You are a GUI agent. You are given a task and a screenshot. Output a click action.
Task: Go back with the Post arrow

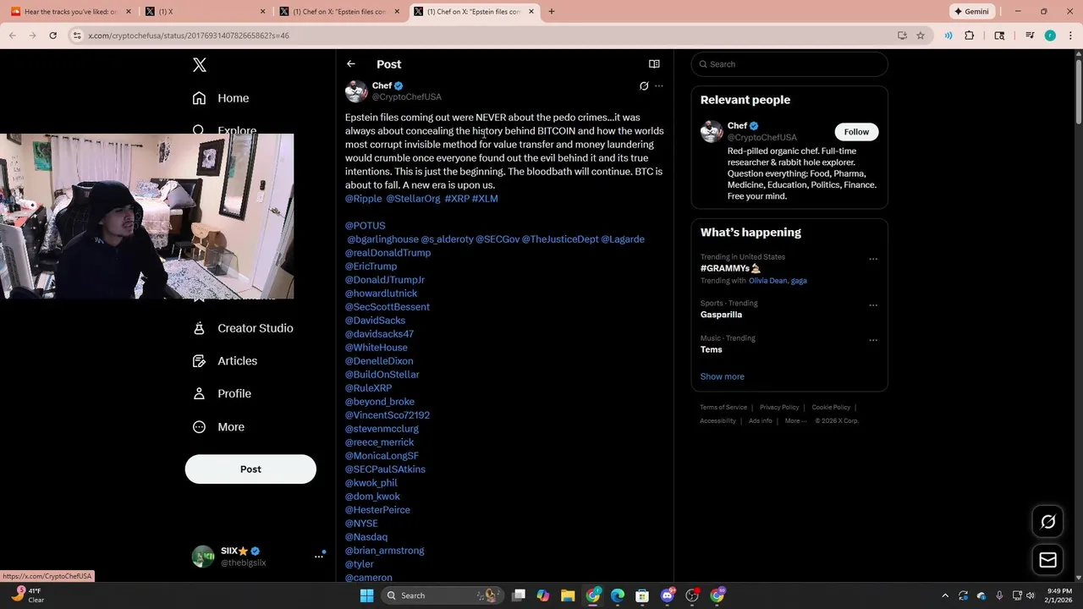click(350, 64)
